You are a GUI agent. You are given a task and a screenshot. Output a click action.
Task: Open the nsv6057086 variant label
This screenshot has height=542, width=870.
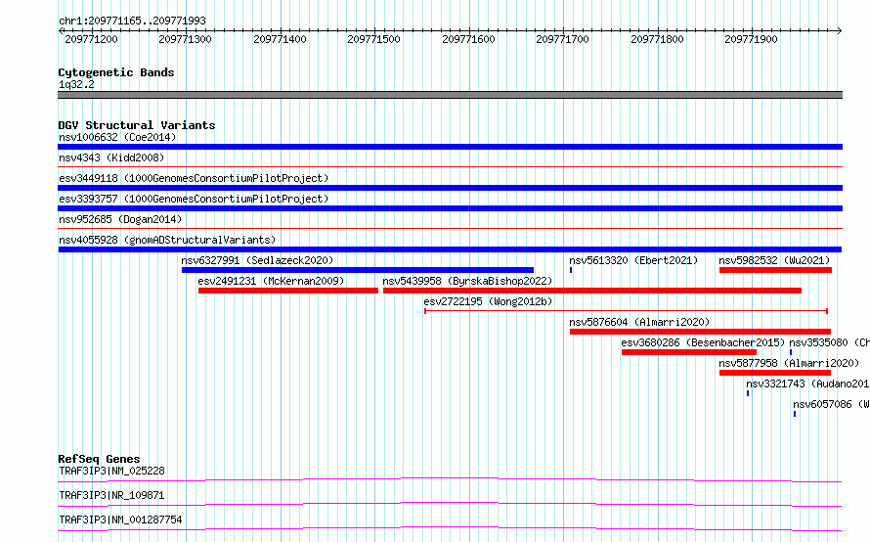coord(831,404)
